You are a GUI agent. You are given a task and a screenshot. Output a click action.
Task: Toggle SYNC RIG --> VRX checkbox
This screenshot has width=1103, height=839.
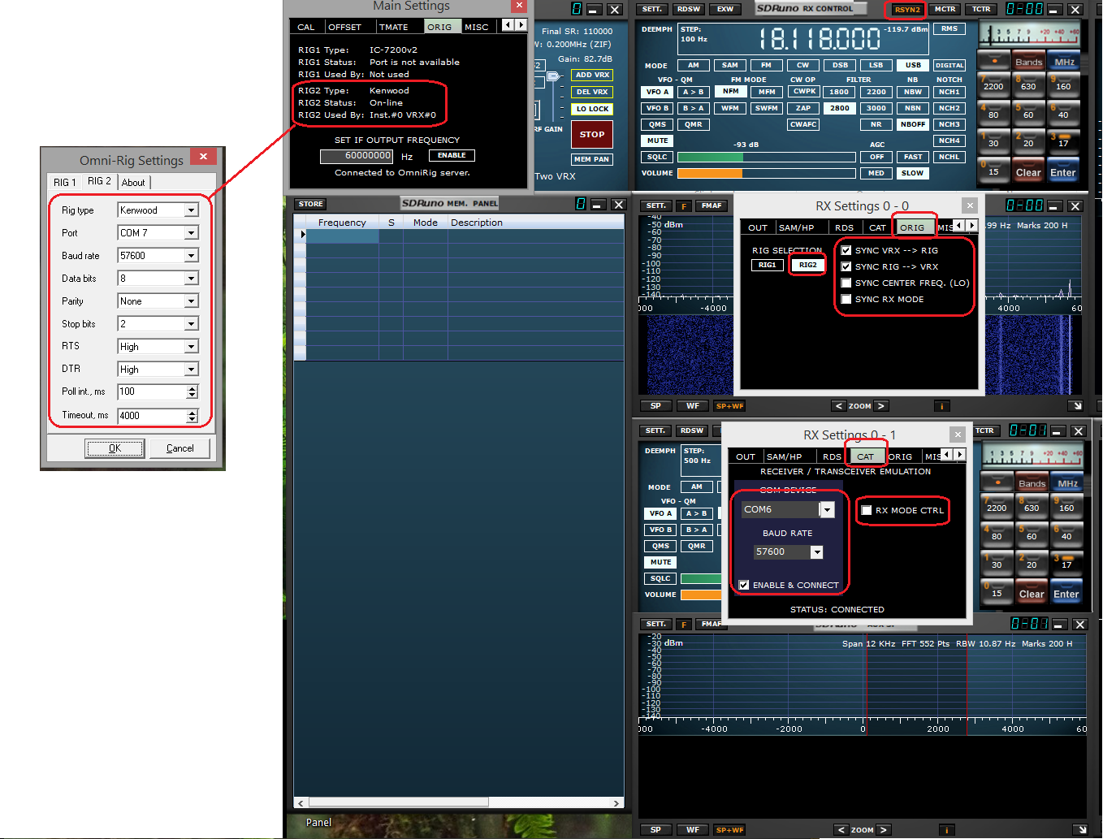point(846,267)
